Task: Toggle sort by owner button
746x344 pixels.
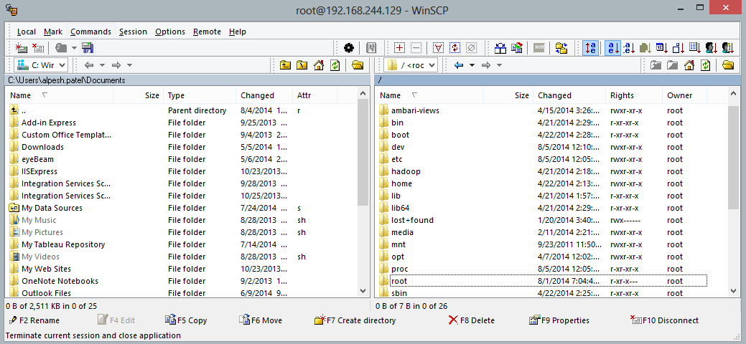Action: point(712,47)
